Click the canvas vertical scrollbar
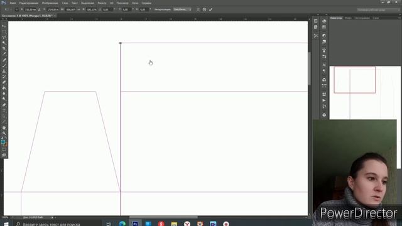402x226 pixels. (x=310, y=68)
